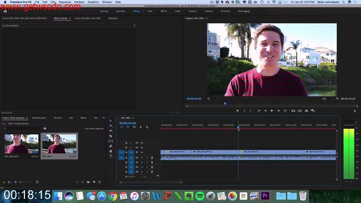Screen dimensions: 361x203
Task: Open Premiere Pro from the Dock
Action: tap(265, 196)
